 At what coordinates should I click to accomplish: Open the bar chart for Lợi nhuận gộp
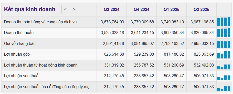point(224,55)
